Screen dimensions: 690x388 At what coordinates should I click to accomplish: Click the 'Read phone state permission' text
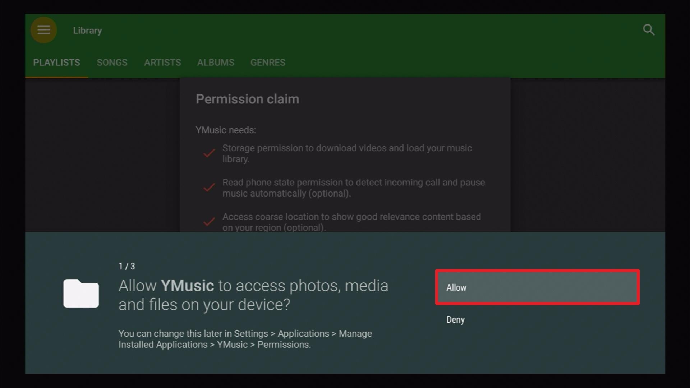coord(353,188)
